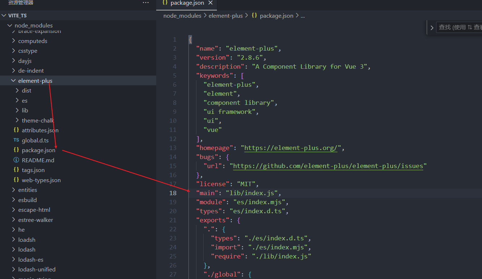The height and width of the screenshot is (279, 482).
Task: Collapse the element-plus folder
Action: 13,81
